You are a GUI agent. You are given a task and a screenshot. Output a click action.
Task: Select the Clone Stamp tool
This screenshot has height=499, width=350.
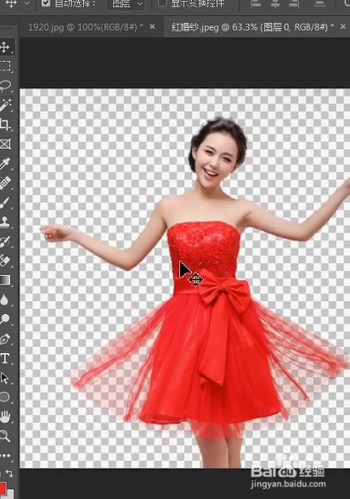(5, 222)
